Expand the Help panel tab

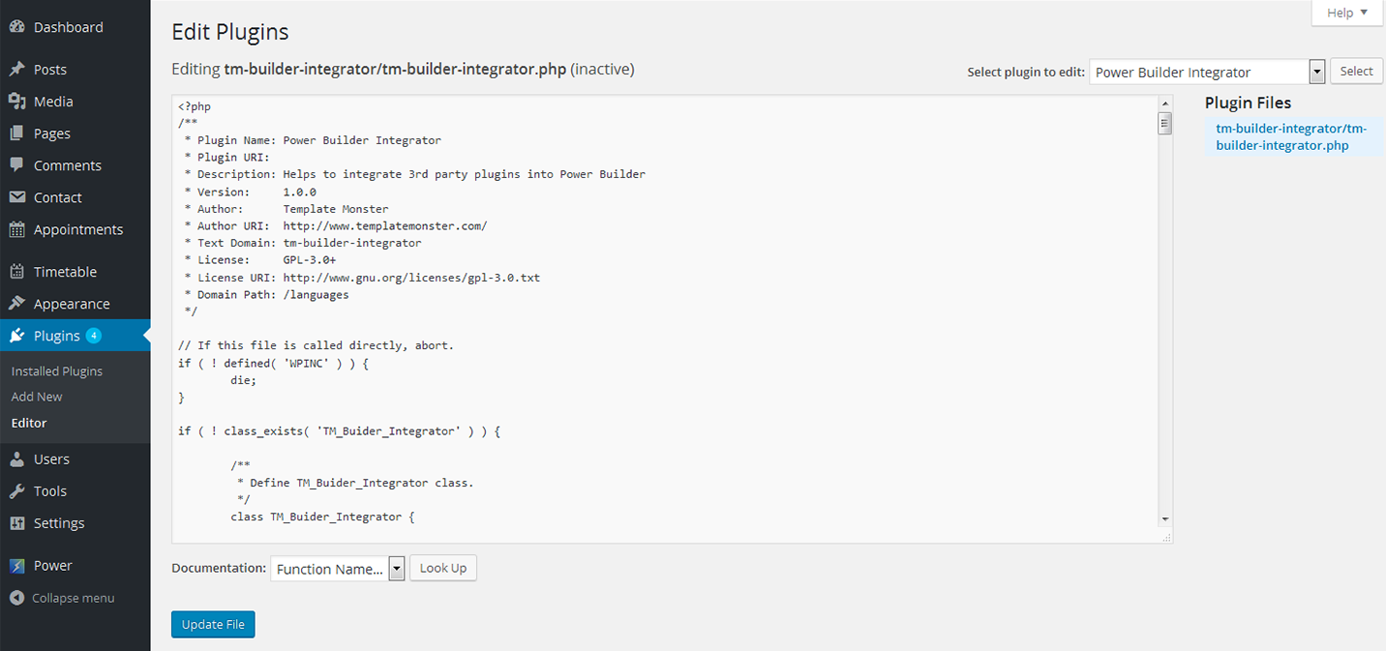pyautogui.click(x=1346, y=13)
